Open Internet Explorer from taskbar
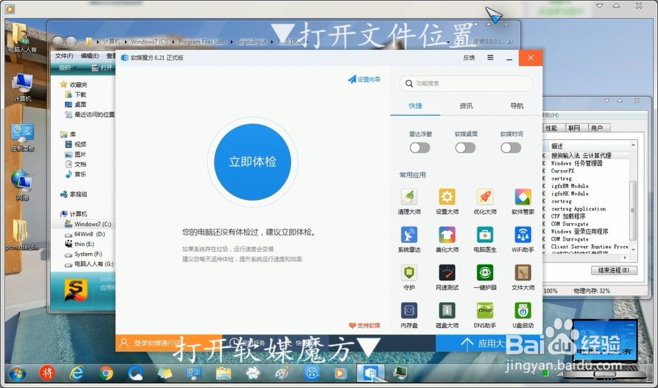 tap(76, 372)
